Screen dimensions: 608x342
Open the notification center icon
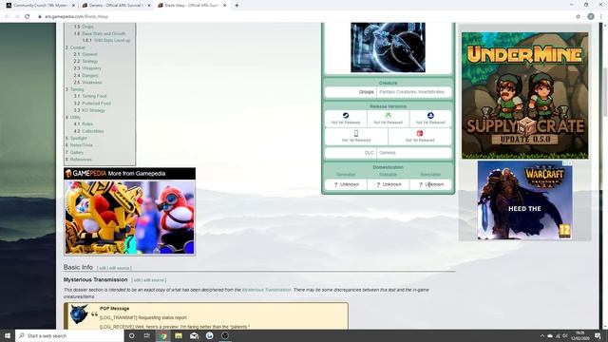point(598,335)
